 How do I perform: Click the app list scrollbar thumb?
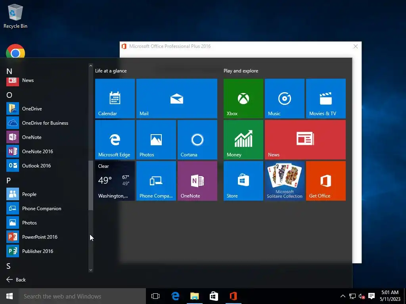[91, 185]
